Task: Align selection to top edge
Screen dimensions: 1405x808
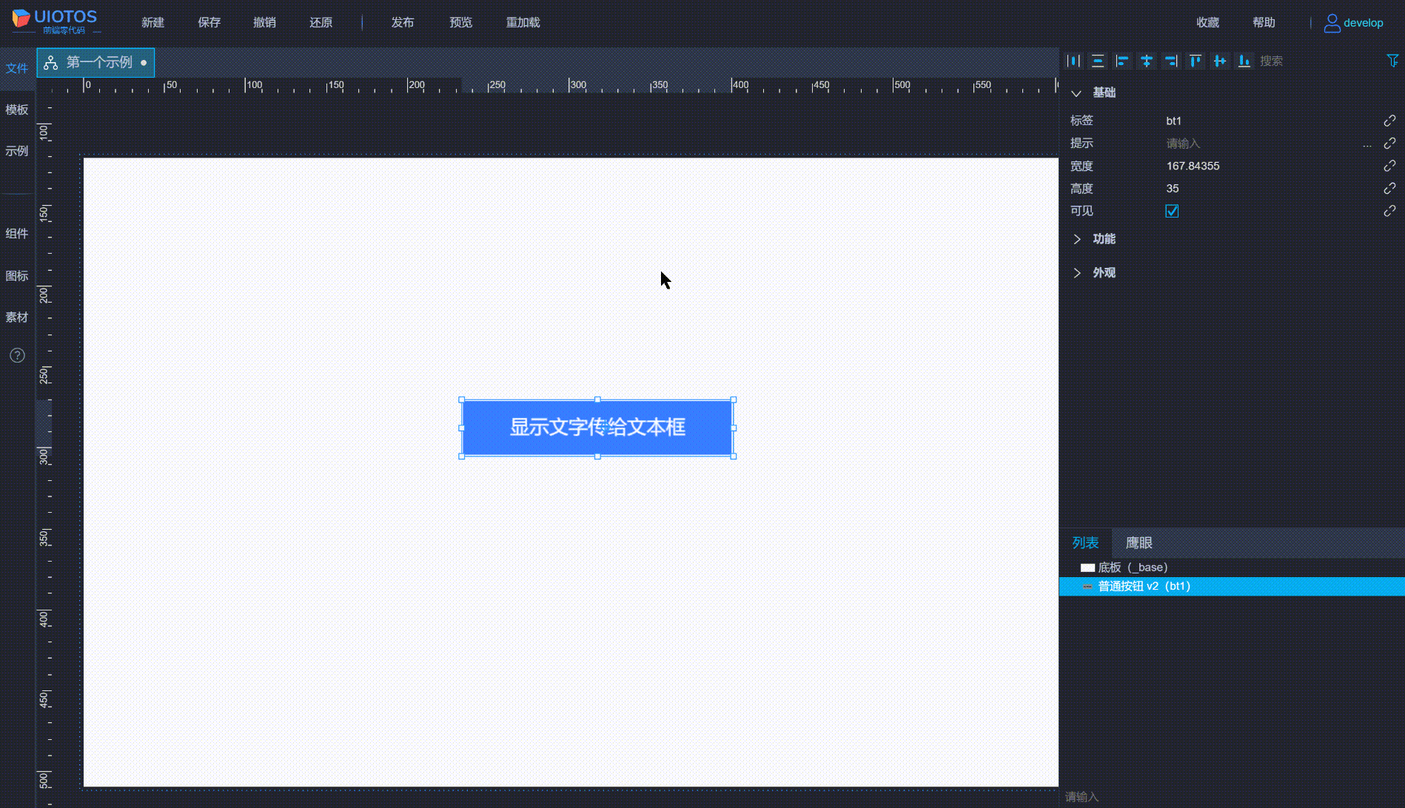Action: click(x=1196, y=61)
